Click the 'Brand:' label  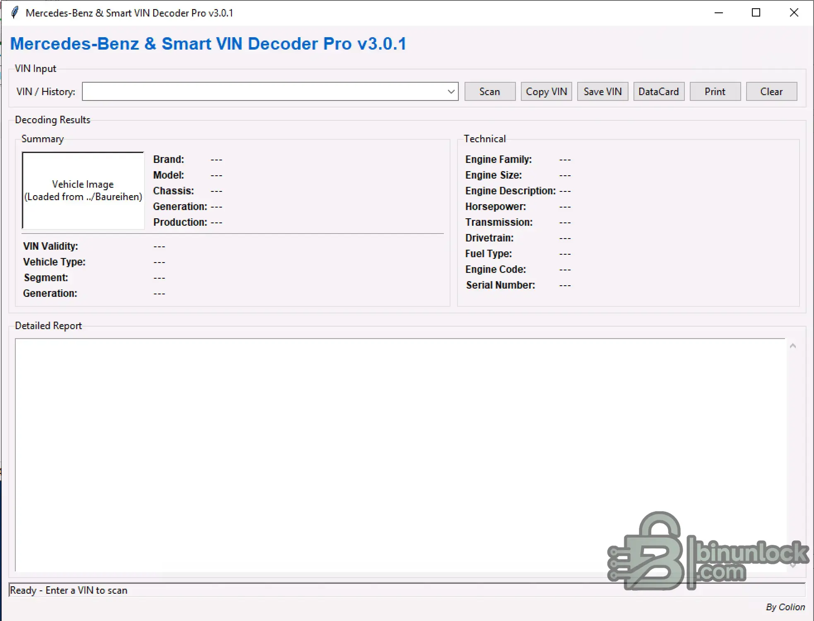coord(169,159)
